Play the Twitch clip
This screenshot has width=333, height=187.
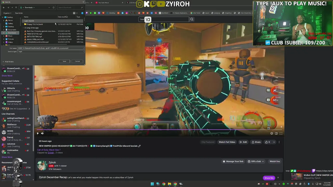[38, 133]
